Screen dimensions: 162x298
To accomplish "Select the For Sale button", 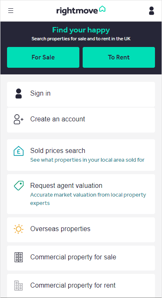I will click(x=43, y=57).
